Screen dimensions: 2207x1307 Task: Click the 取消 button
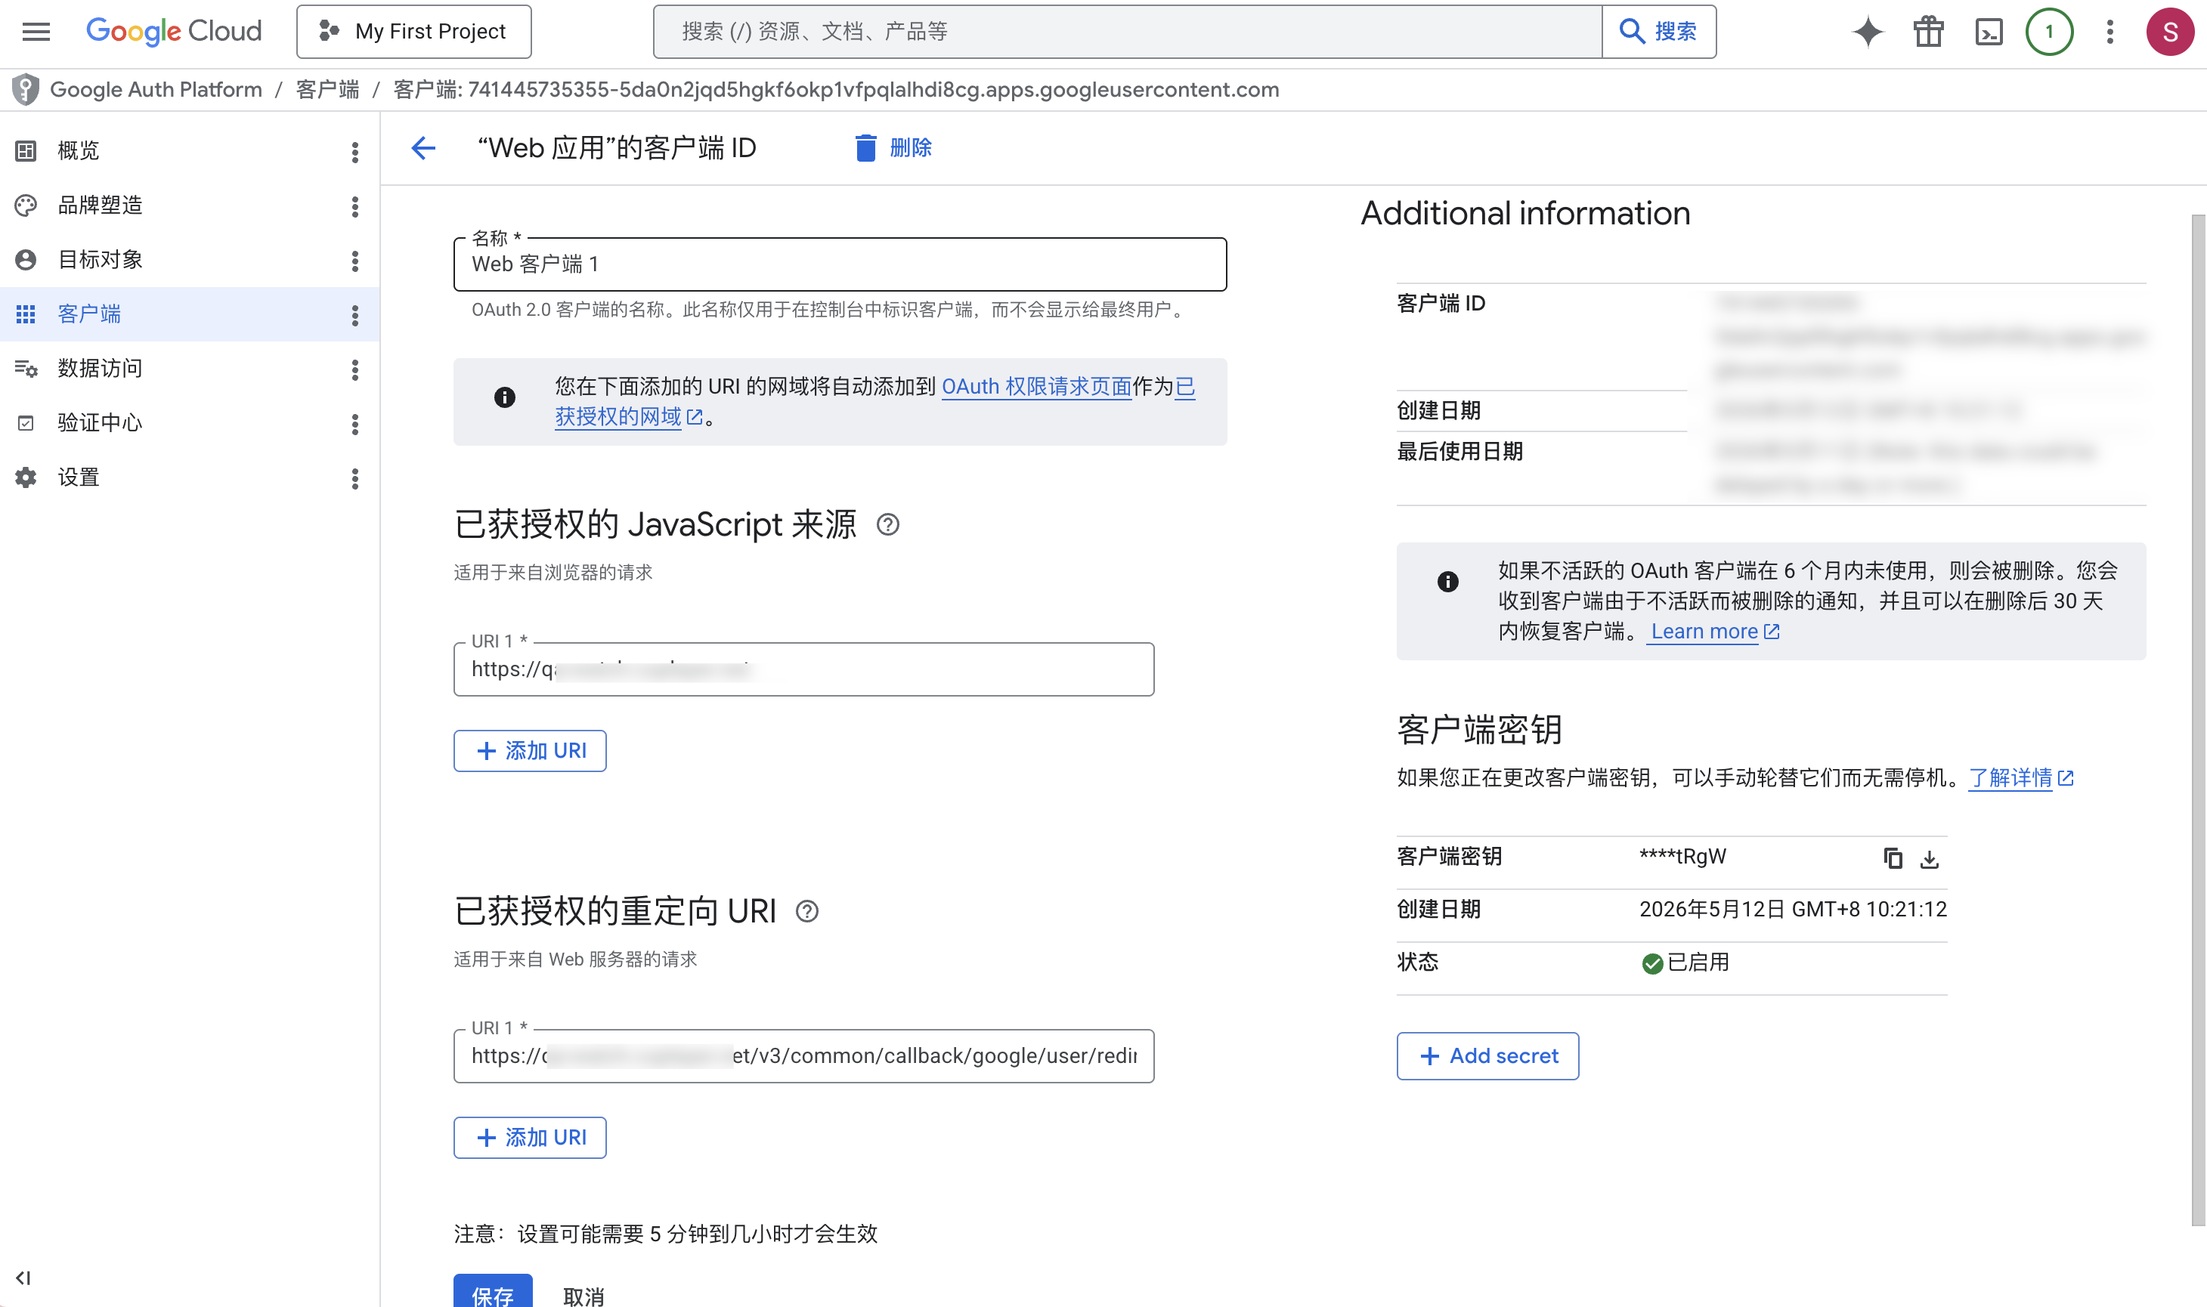click(x=583, y=1296)
